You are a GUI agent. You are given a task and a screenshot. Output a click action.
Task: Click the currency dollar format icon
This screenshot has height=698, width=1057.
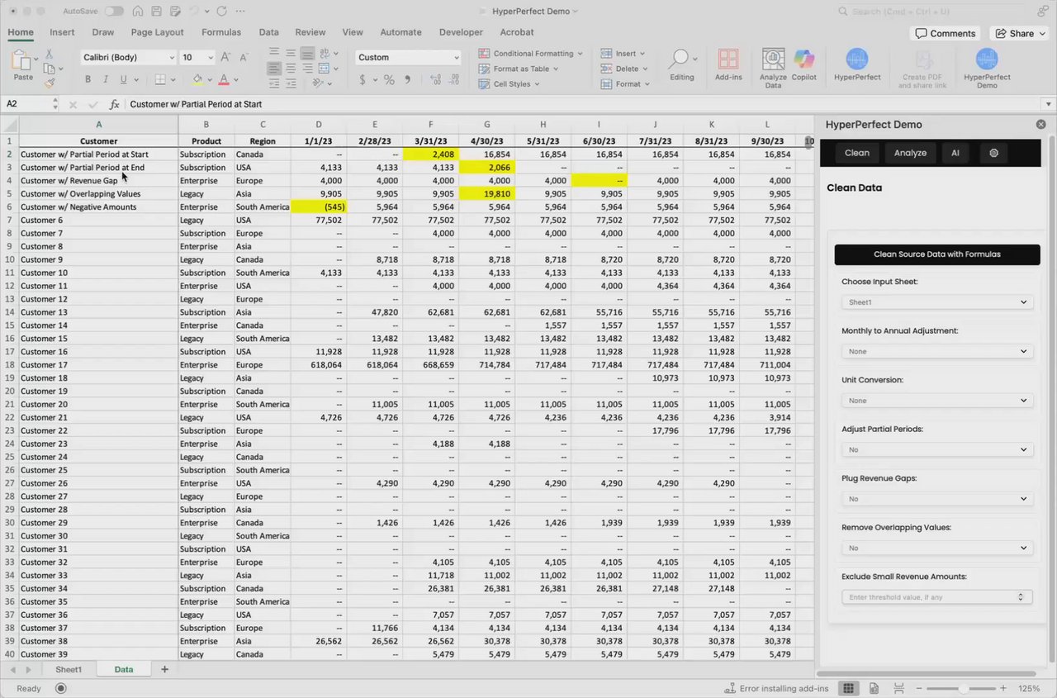tap(363, 80)
